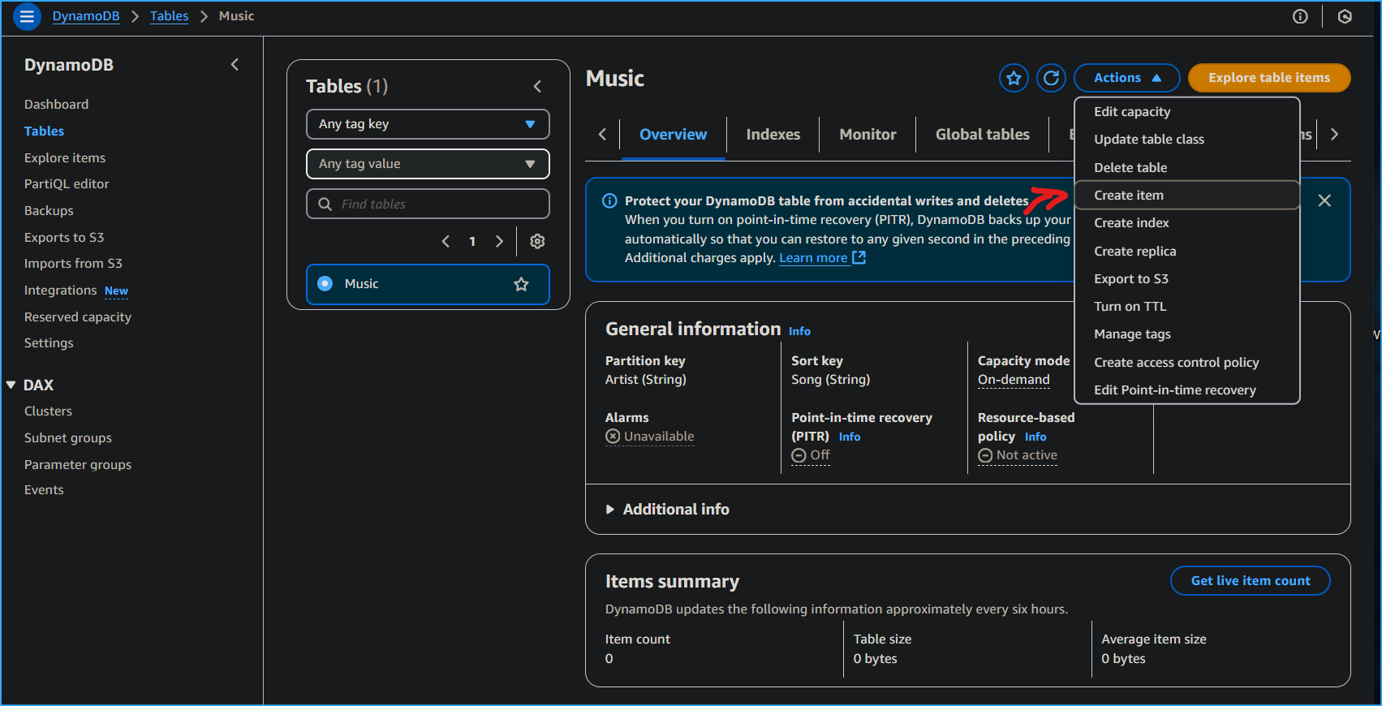Star the Music table in the list
This screenshot has height=706, width=1382.
[x=521, y=284]
